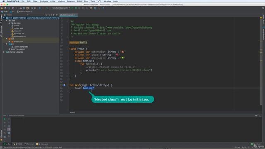Collapse the src folder arrow
The height and width of the screenshot is (149, 265).
pos(7,44)
